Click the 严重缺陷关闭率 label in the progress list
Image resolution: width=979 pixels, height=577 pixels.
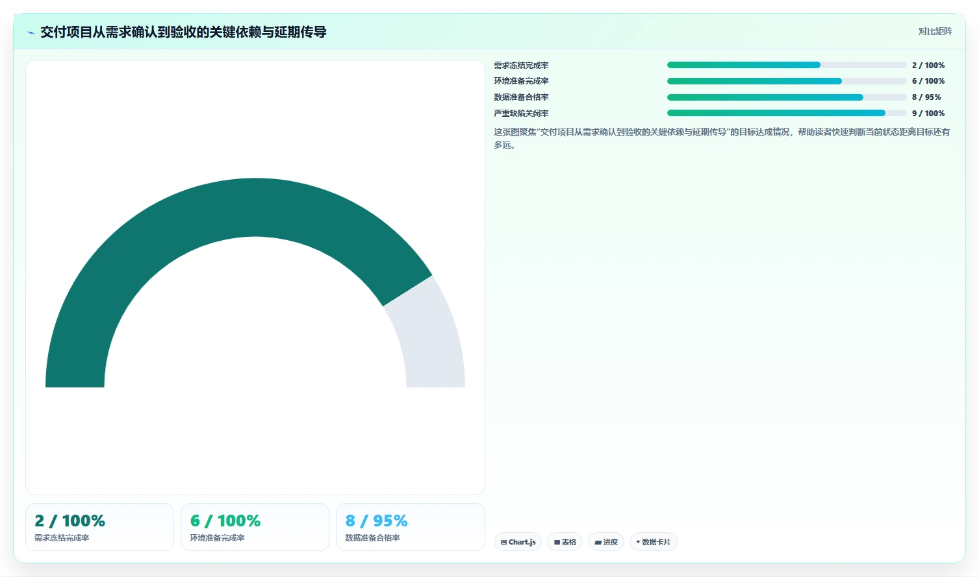point(521,113)
